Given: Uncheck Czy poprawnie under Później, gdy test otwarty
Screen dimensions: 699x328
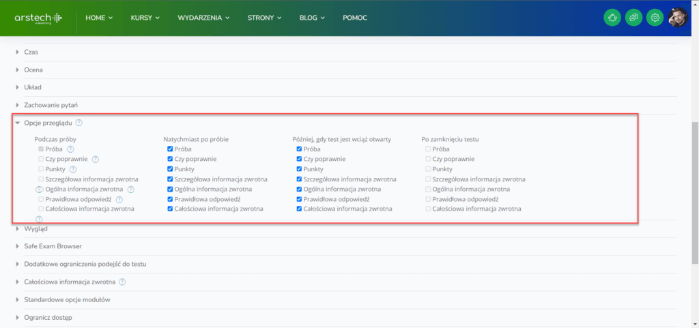Looking at the screenshot, I should (x=299, y=159).
